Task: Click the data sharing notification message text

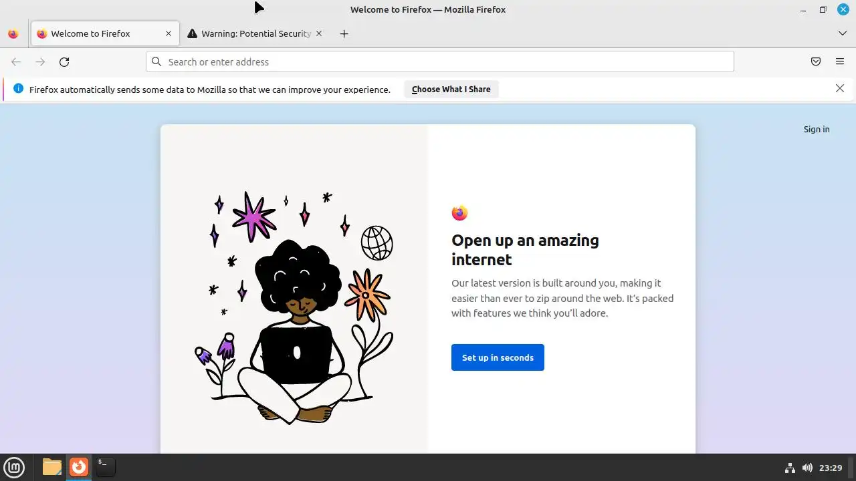Action: coord(210,90)
